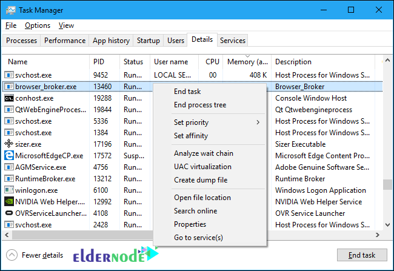Click the Sizer Executable description
This screenshot has height=271, width=394.
point(300,144)
